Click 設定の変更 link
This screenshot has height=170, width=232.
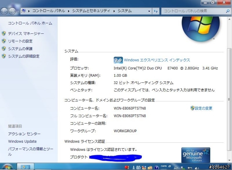click(204, 108)
